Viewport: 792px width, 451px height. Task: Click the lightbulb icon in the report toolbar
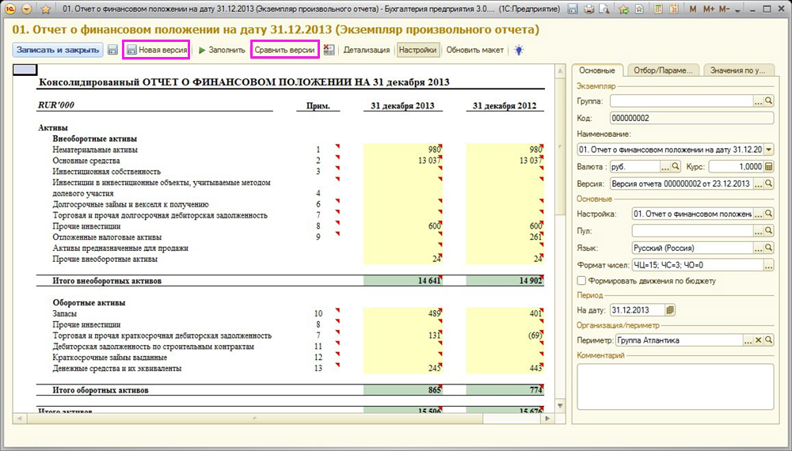pyautogui.click(x=519, y=50)
